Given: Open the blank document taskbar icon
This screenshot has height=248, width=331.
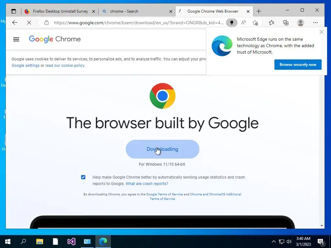Looking at the screenshot, I should click(55, 242).
